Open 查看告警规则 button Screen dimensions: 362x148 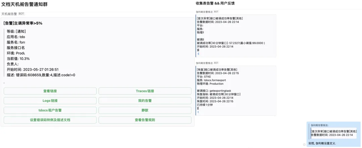[x=145, y=120]
